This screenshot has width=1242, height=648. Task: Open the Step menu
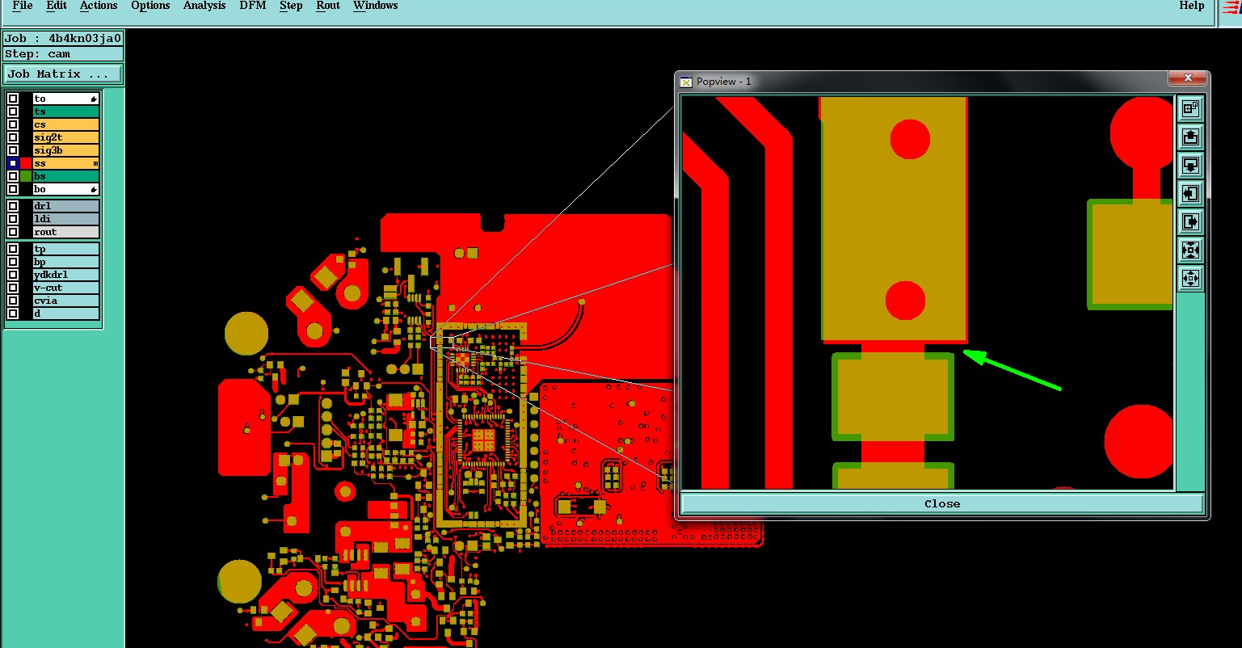click(291, 6)
